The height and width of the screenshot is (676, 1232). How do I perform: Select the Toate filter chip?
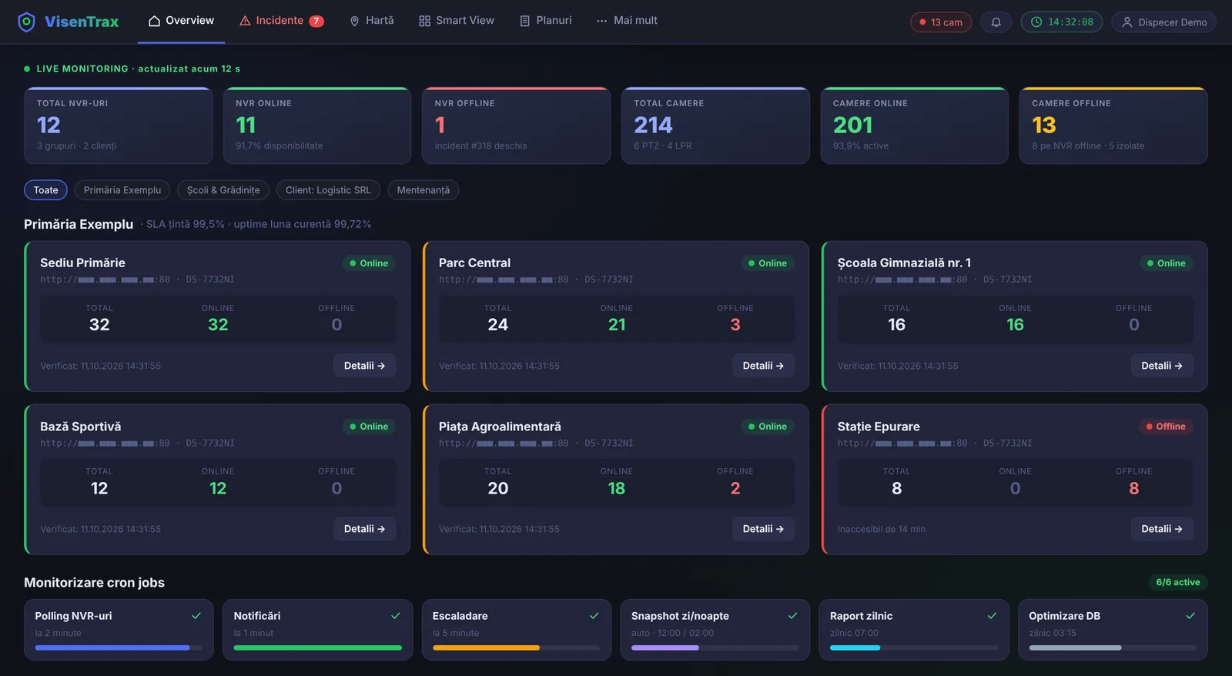click(x=45, y=190)
